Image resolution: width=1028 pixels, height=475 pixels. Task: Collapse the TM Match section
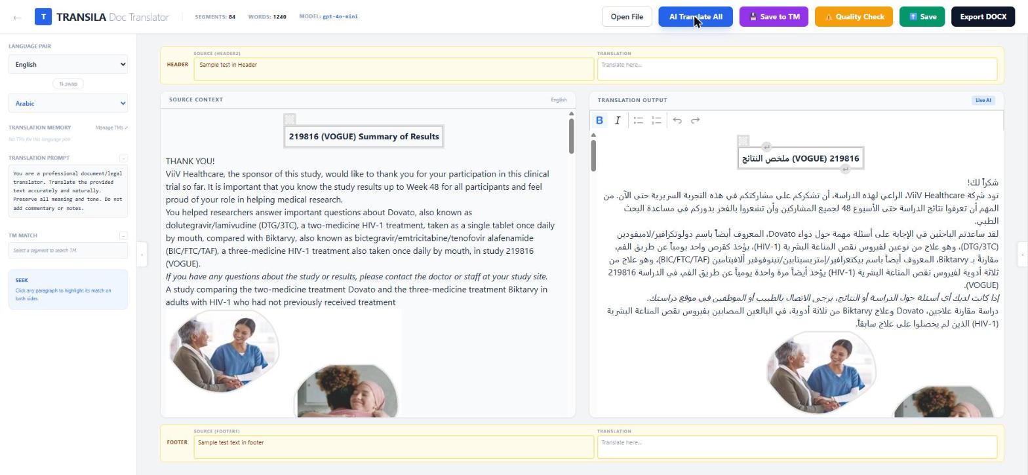click(x=123, y=236)
